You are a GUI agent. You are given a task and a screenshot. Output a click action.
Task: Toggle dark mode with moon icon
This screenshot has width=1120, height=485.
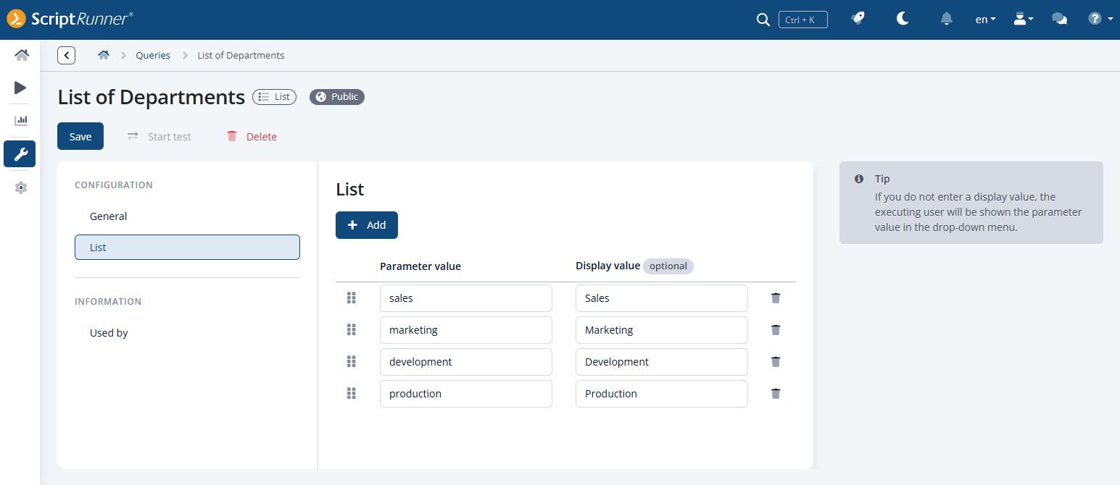pos(903,19)
